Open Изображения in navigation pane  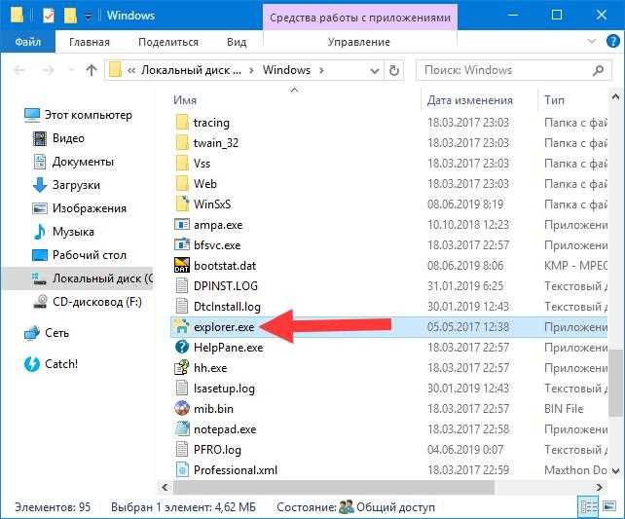point(79,208)
